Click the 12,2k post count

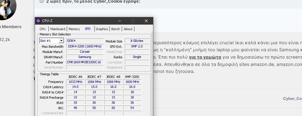coord(5,40)
